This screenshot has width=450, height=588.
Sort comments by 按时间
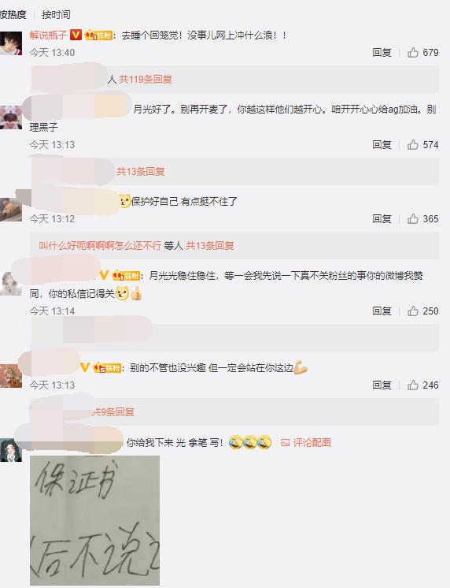56,15
